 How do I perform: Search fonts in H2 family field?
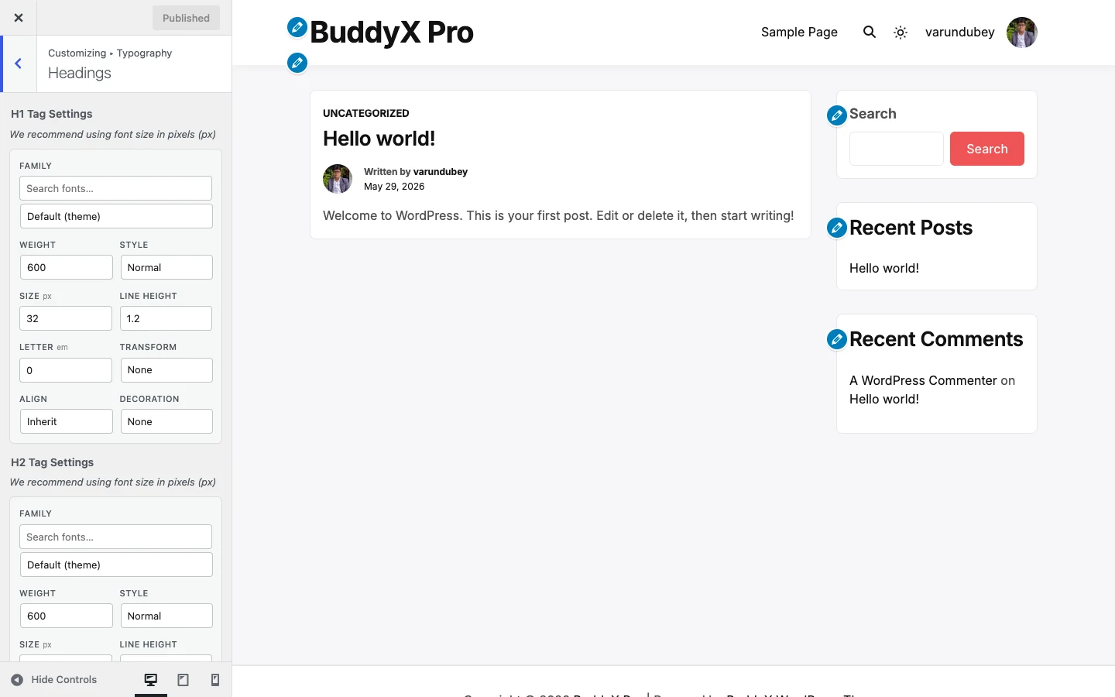click(x=116, y=537)
